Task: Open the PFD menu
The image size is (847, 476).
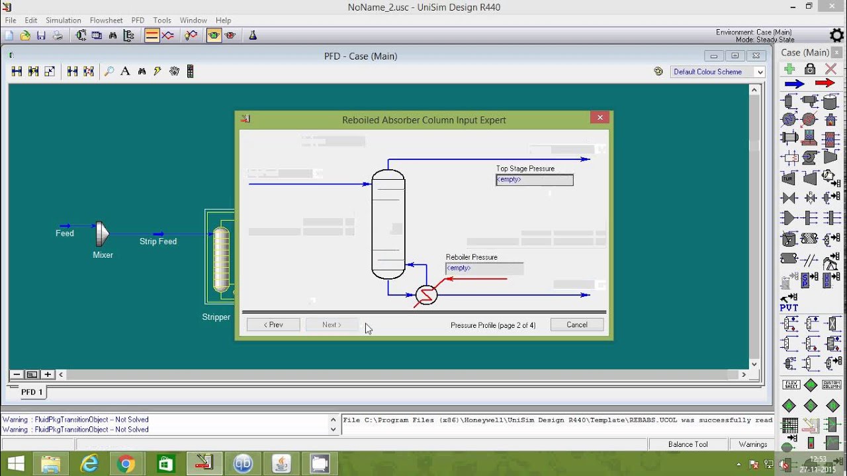Action: pyautogui.click(x=138, y=20)
